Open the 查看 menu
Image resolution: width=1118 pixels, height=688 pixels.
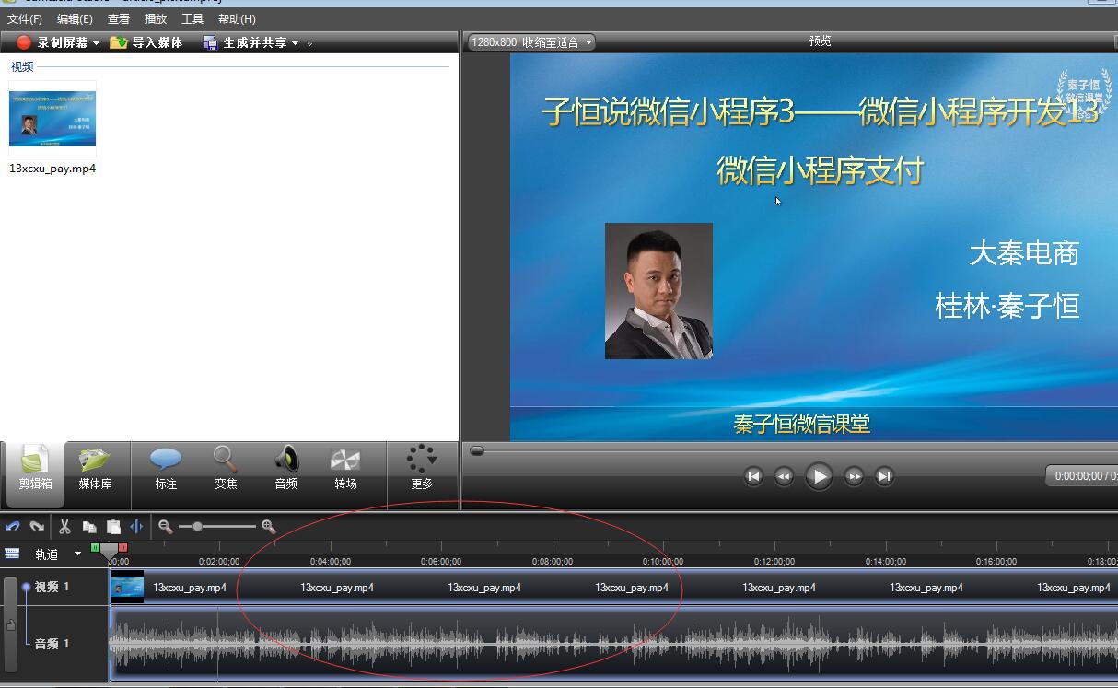pos(119,18)
